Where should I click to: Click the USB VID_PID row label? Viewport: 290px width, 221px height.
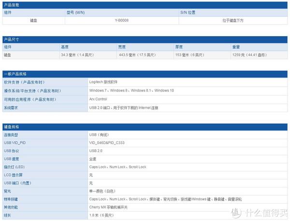pos(15,143)
